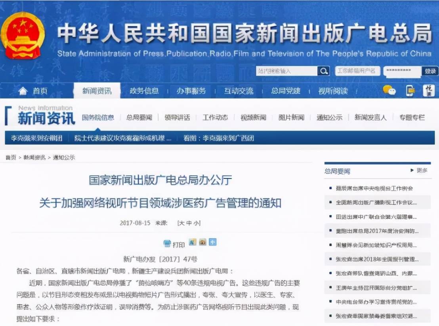
Task: Open first headline in blue ticker bar
Action: click(x=37, y=138)
